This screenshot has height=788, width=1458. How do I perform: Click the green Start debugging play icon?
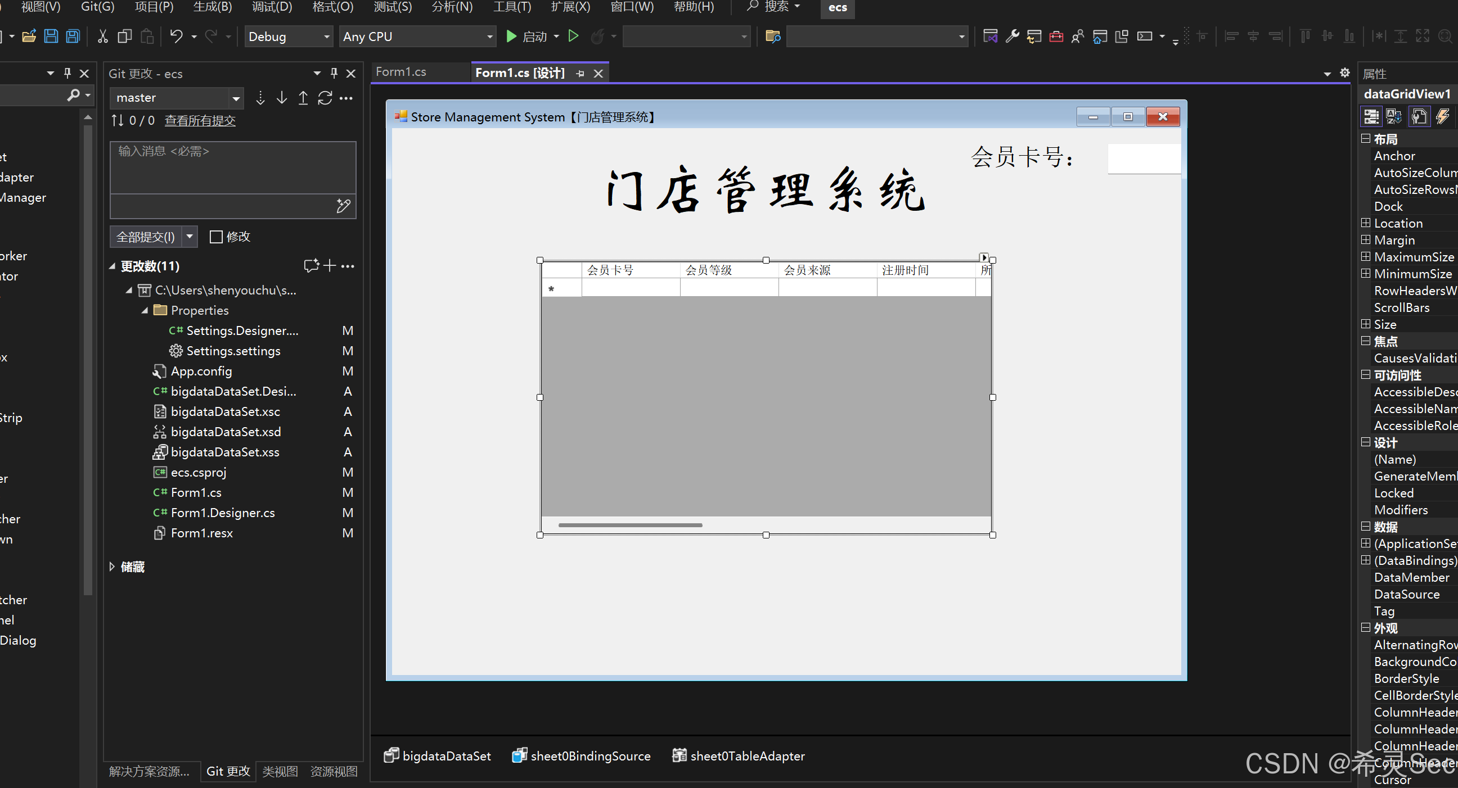point(511,37)
